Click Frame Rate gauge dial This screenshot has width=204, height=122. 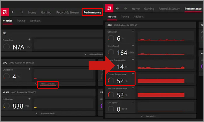click(6, 47)
